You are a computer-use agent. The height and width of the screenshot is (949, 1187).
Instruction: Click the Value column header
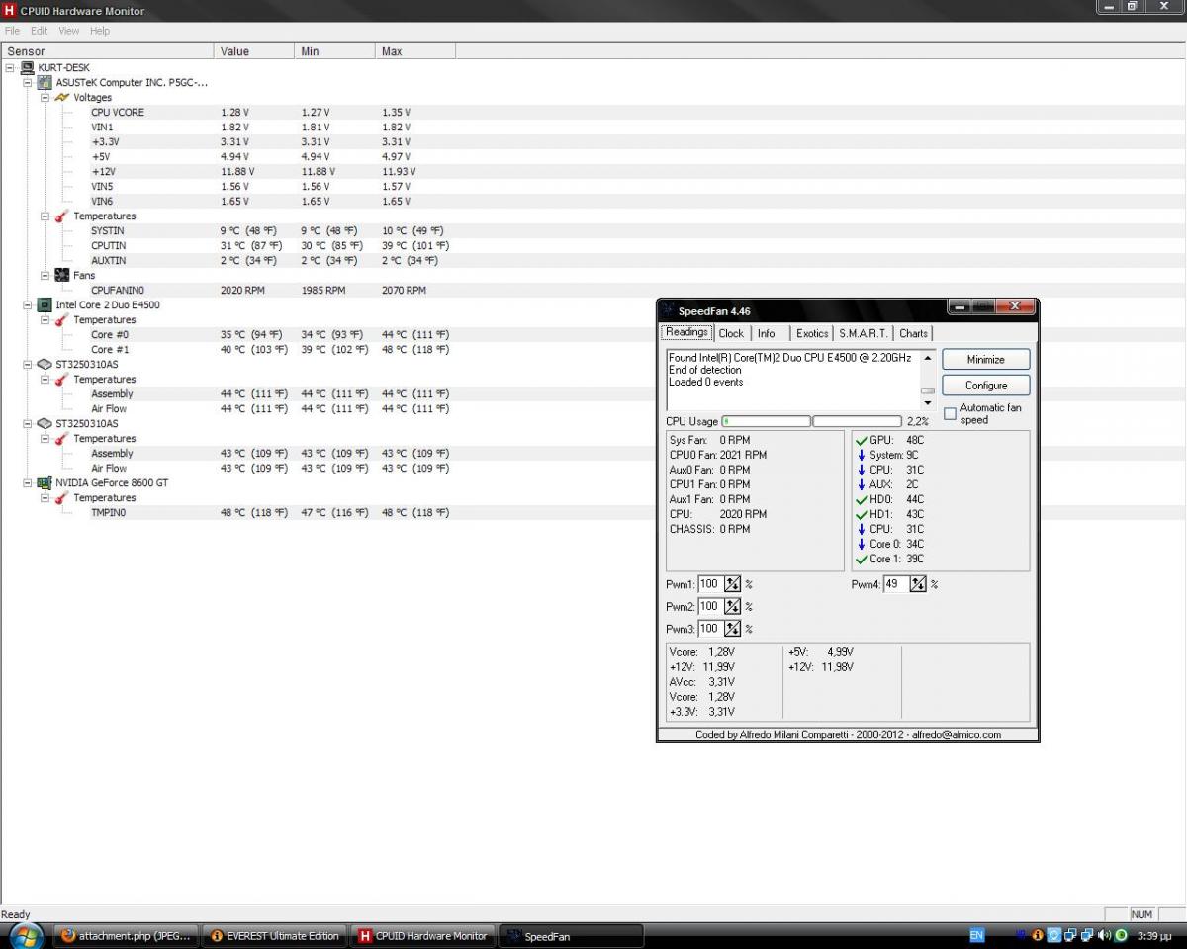pyautogui.click(x=254, y=51)
